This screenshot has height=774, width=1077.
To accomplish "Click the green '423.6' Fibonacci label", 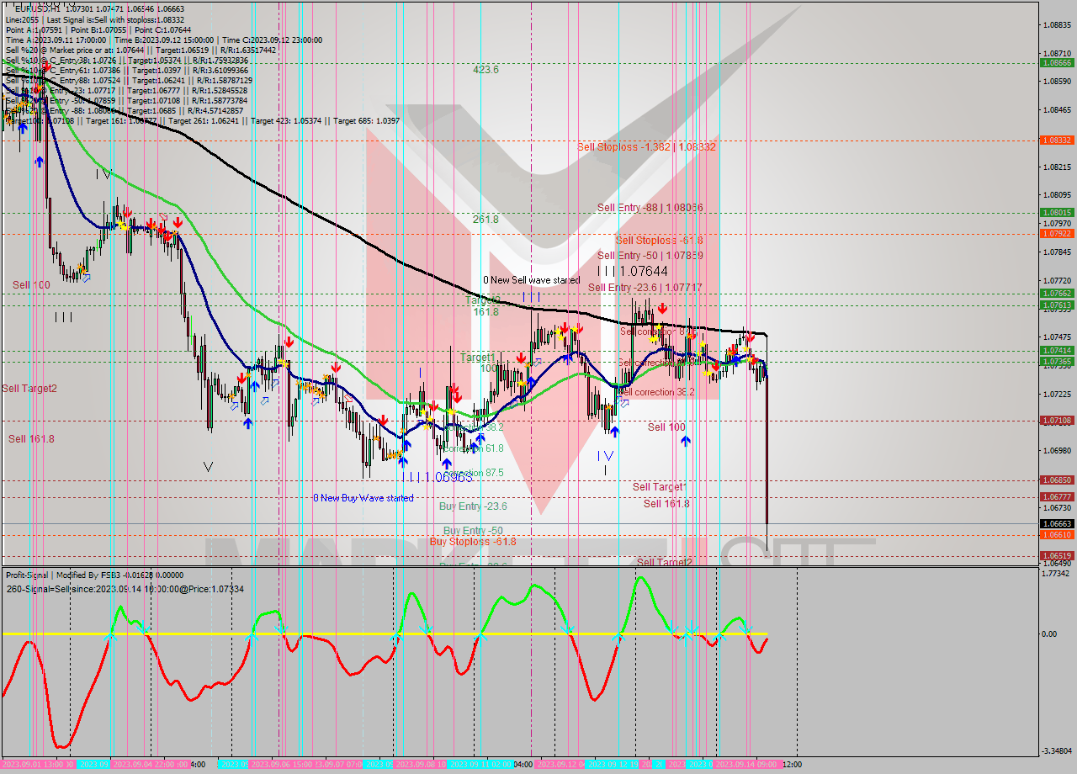I will point(485,70).
